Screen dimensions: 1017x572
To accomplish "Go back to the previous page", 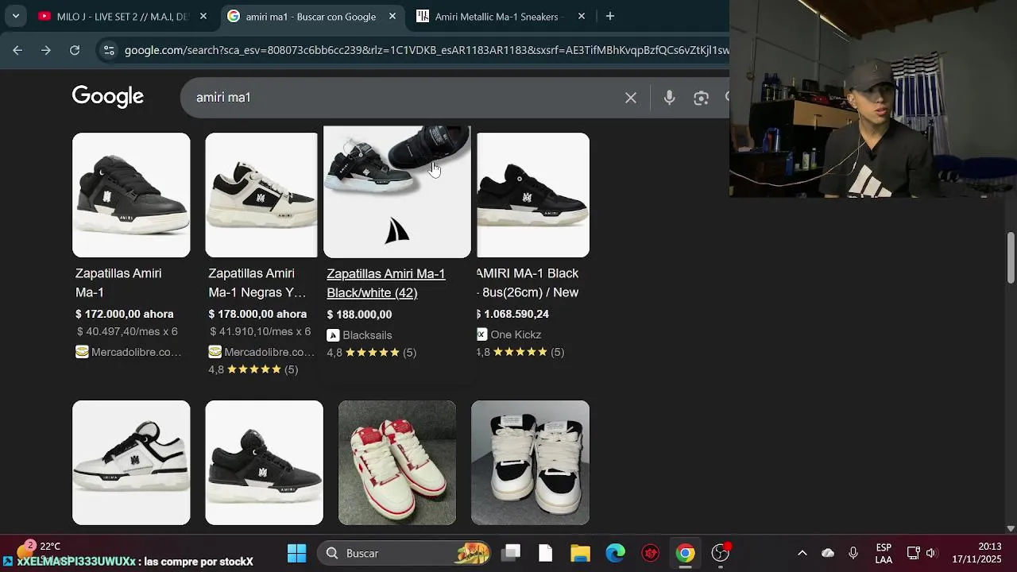I will [x=17, y=50].
